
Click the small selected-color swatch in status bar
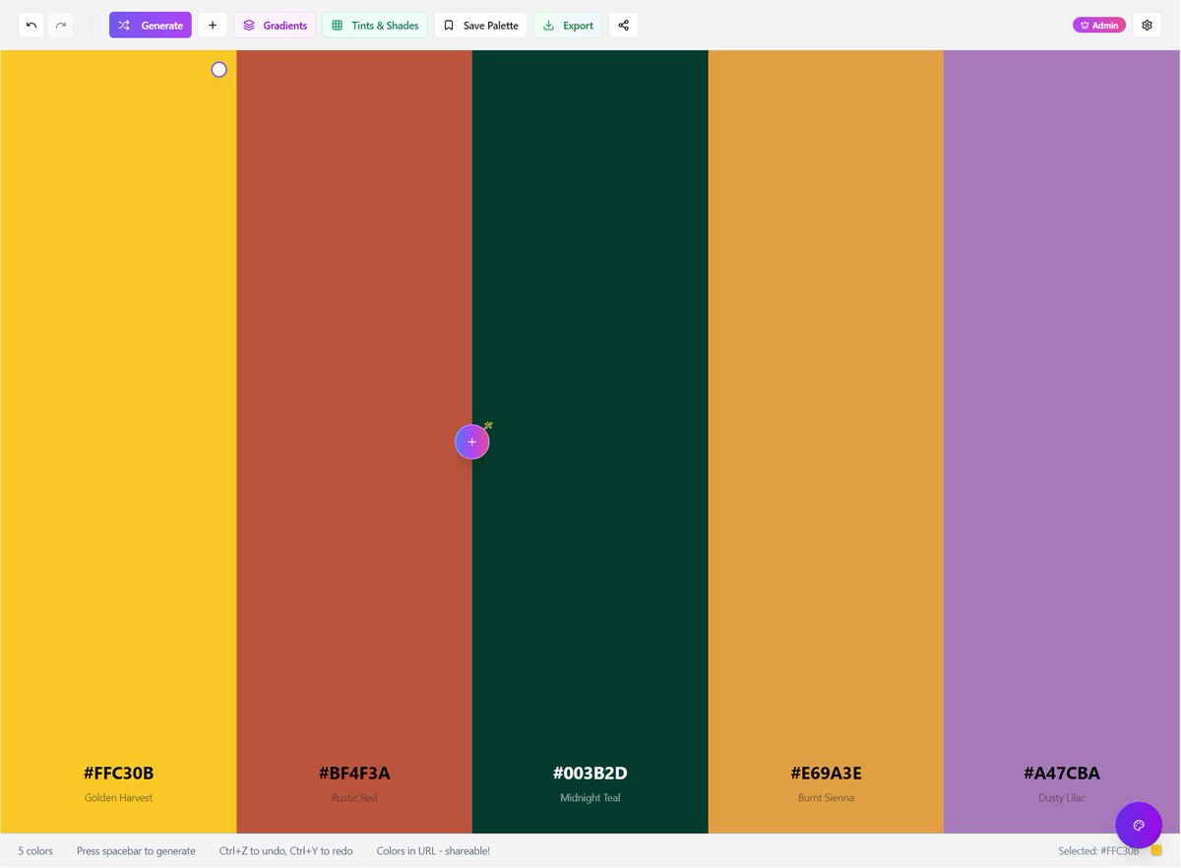(x=1156, y=850)
